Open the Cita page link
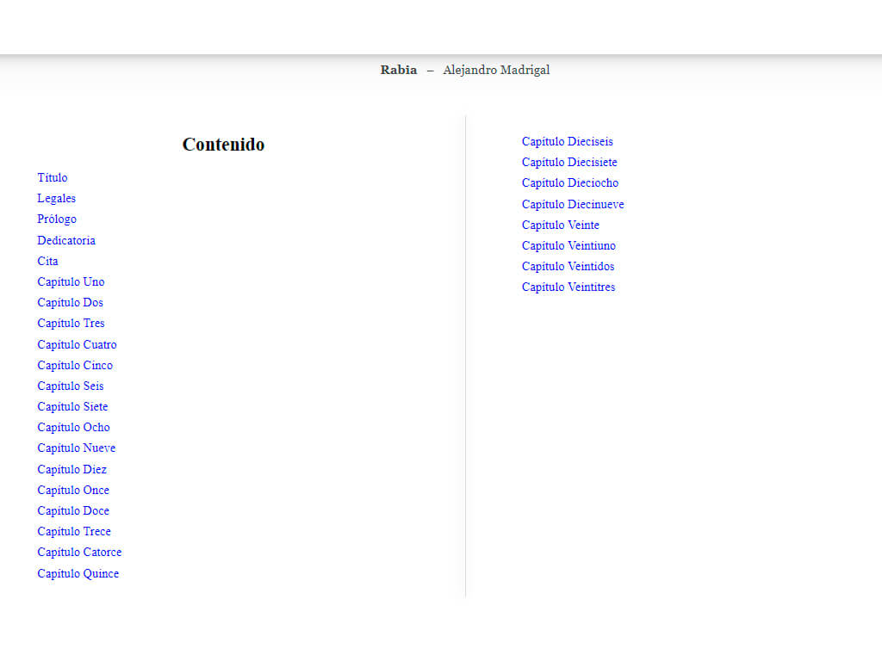This screenshot has height=661, width=882. 47,262
